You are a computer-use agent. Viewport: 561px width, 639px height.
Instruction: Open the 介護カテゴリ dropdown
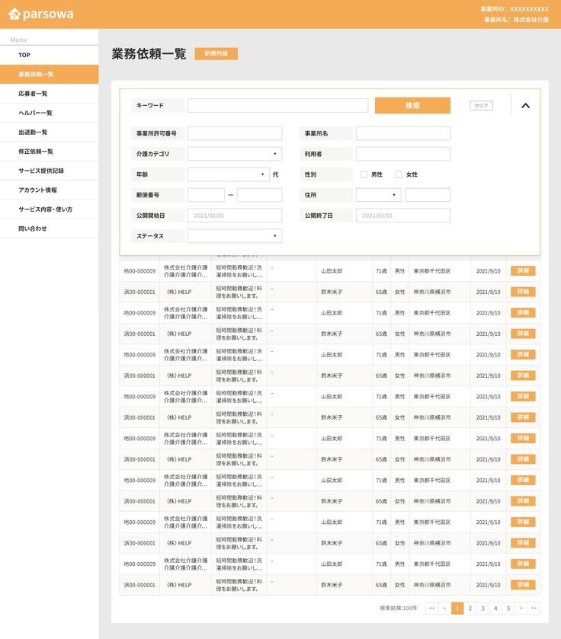pyautogui.click(x=235, y=154)
